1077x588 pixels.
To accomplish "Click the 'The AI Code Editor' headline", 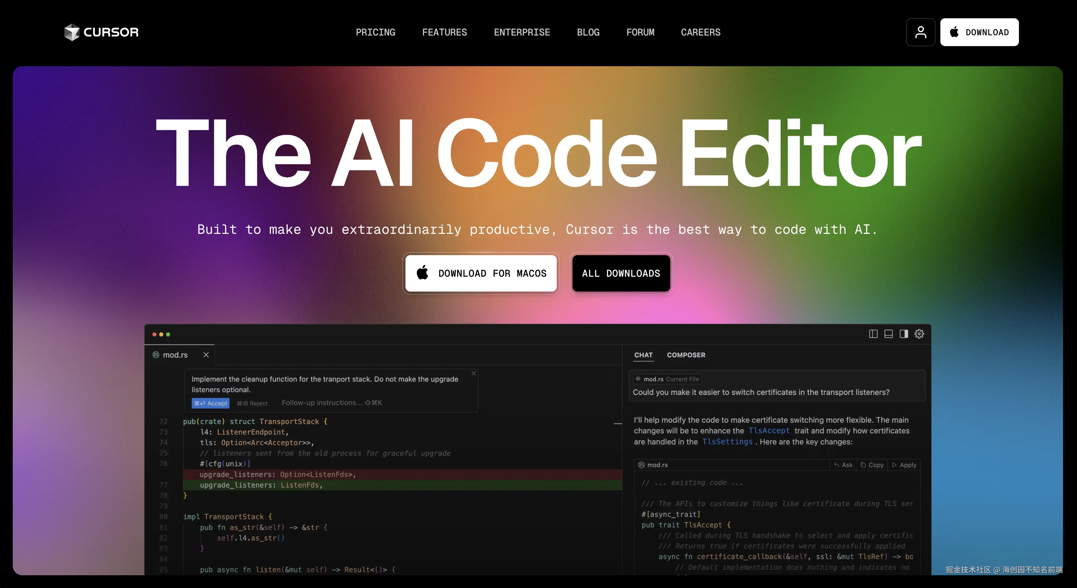I will click(x=538, y=153).
